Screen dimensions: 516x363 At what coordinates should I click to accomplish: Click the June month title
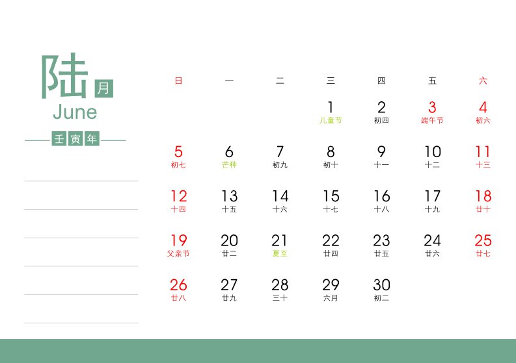point(75,112)
